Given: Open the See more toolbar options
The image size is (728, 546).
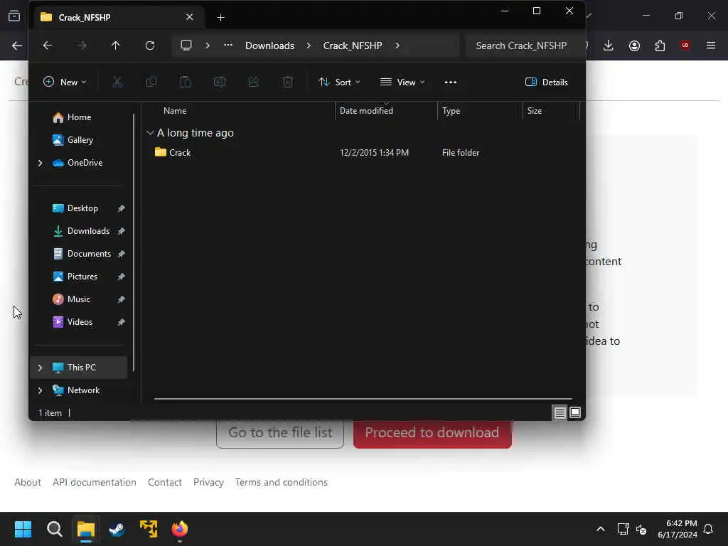Looking at the screenshot, I should tap(450, 82).
